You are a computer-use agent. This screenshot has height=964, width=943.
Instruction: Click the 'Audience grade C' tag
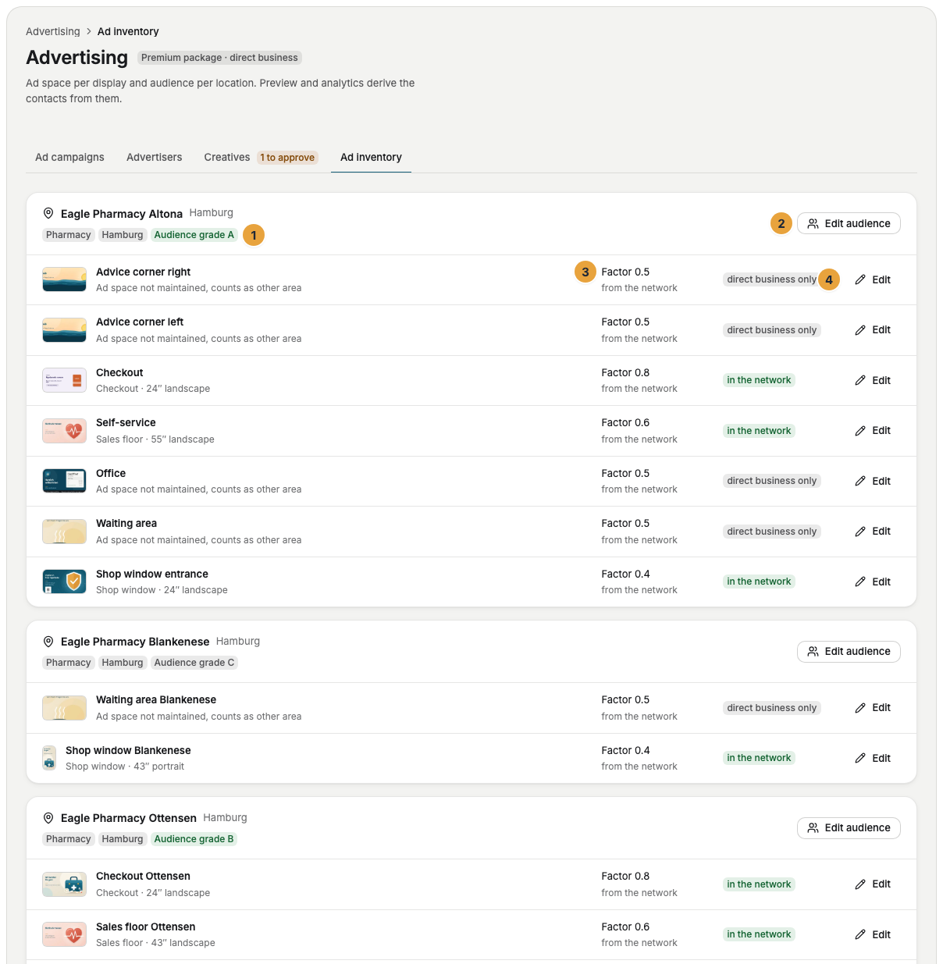[x=194, y=663]
